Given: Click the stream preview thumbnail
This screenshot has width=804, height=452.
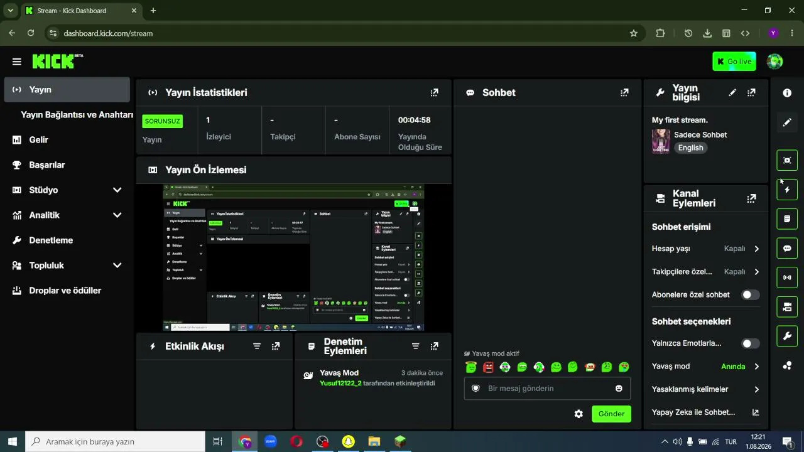Looking at the screenshot, I should pos(293,257).
